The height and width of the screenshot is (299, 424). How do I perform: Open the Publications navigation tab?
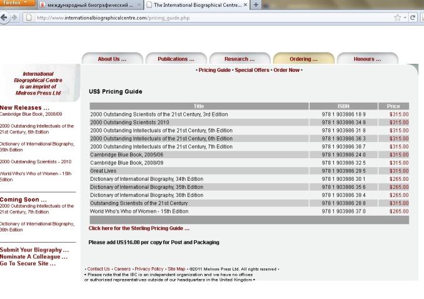coord(176,59)
